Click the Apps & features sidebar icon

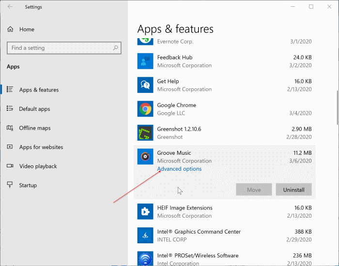pos(10,89)
